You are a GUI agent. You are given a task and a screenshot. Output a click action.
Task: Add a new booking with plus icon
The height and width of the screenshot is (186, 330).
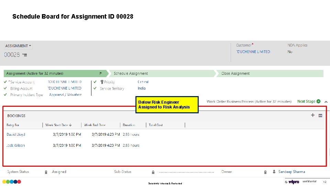click(313, 115)
